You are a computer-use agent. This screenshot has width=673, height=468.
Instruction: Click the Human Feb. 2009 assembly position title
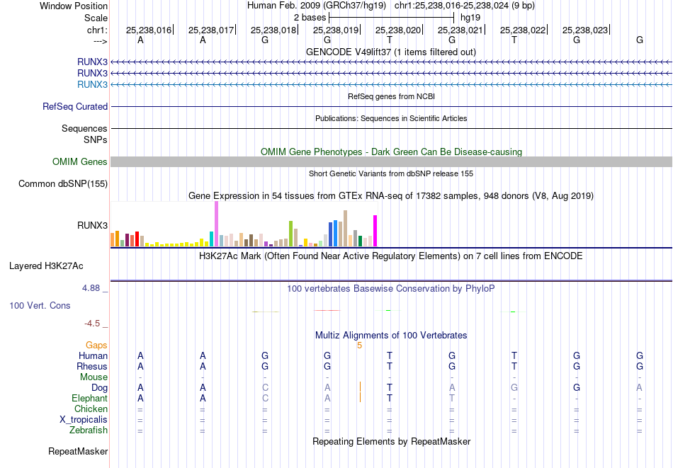tap(391, 6)
